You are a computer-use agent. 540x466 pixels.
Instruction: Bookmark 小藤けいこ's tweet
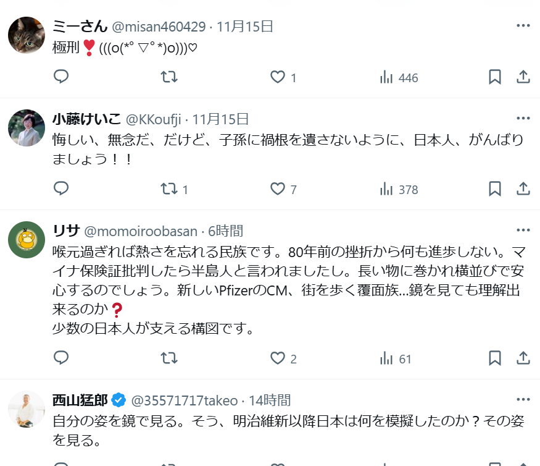(x=495, y=189)
